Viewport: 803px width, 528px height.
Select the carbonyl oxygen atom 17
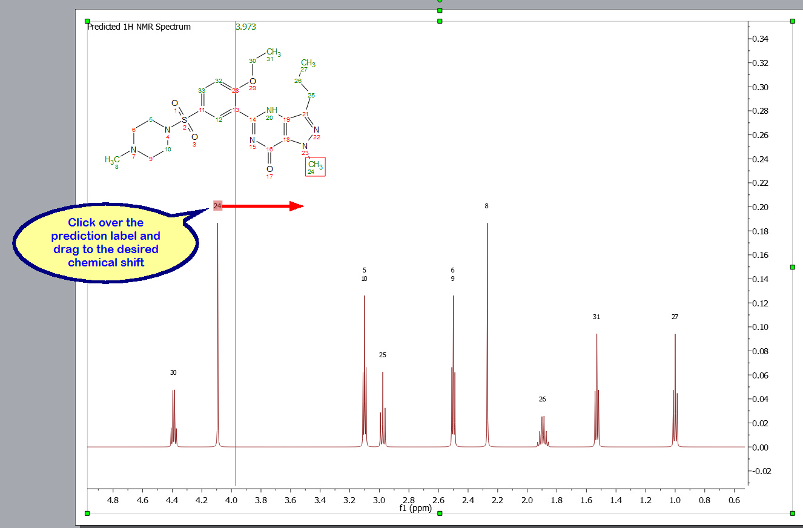click(x=269, y=171)
